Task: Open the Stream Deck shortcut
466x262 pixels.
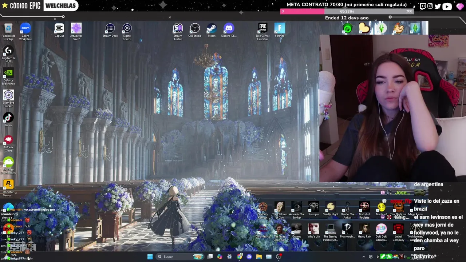Action: point(110,30)
